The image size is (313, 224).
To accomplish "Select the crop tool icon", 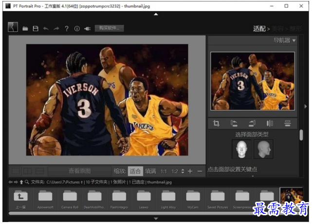I will click(x=216, y=123).
